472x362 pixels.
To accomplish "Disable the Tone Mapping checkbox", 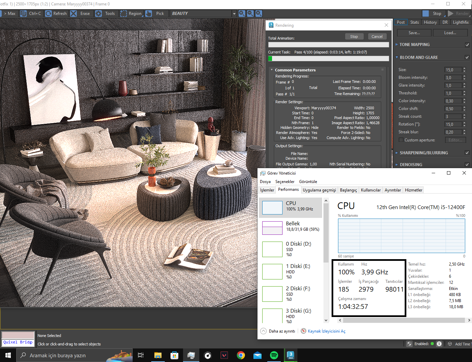I will [x=467, y=45].
